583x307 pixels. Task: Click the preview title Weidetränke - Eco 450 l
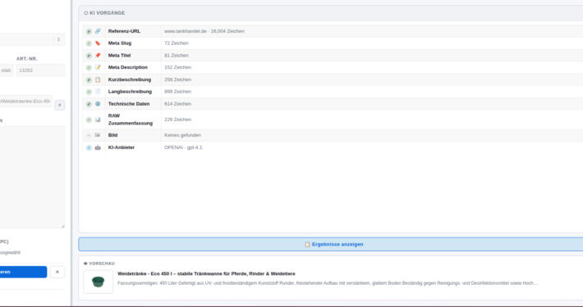pos(206,273)
